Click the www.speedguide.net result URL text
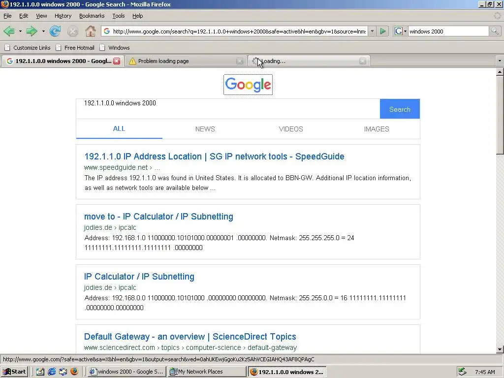 click(x=122, y=167)
